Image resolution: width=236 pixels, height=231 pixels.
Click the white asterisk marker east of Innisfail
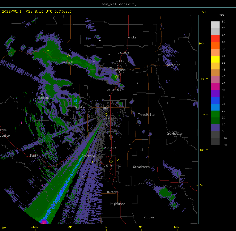click(137, 83)
